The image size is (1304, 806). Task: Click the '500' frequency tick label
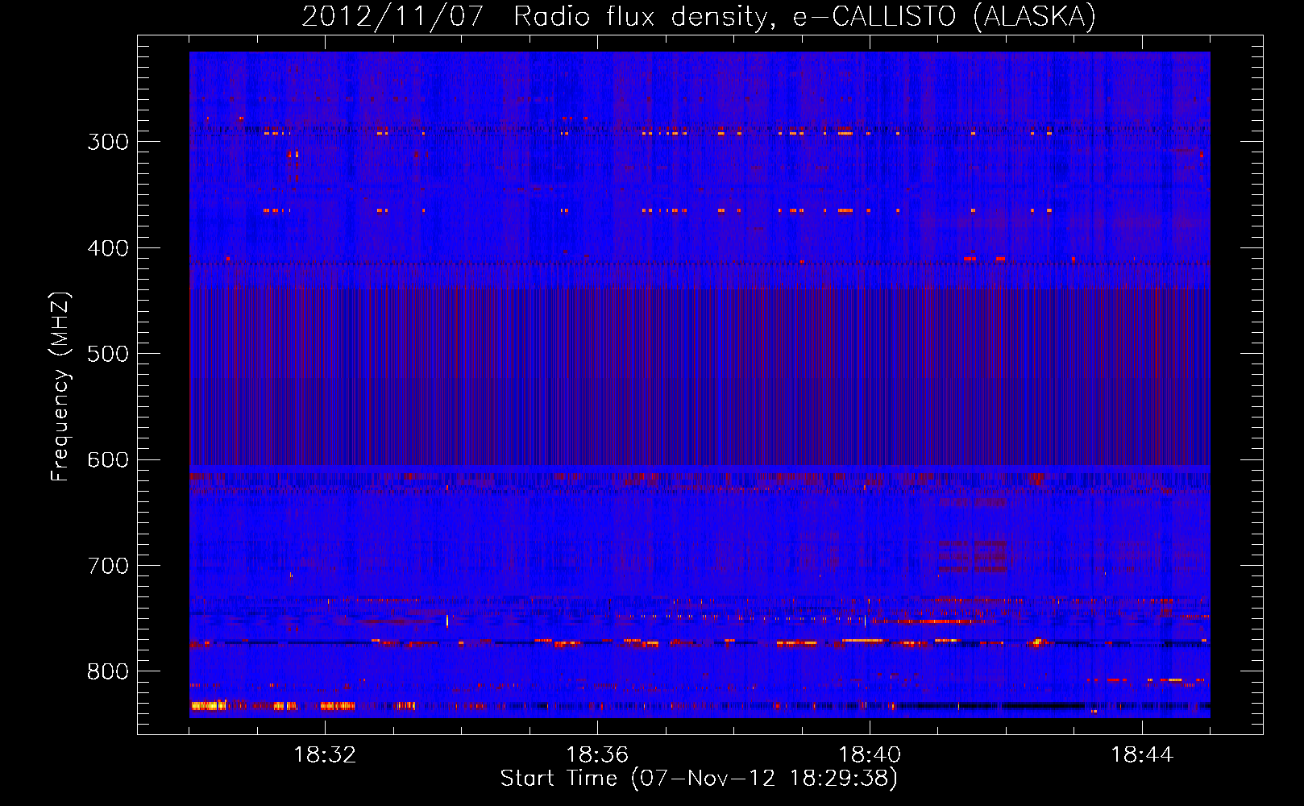tap(108, 354)
